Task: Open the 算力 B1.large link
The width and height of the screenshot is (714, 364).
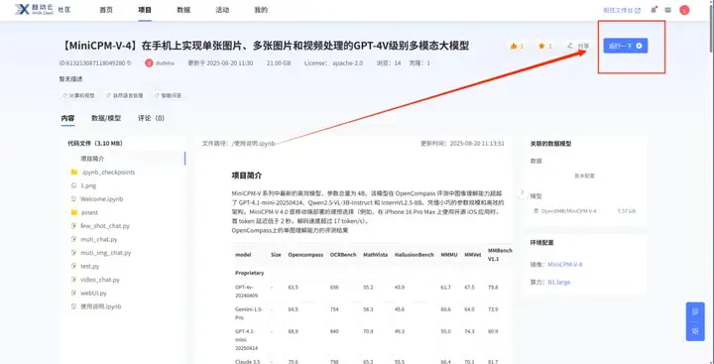Action: (558, 283)
